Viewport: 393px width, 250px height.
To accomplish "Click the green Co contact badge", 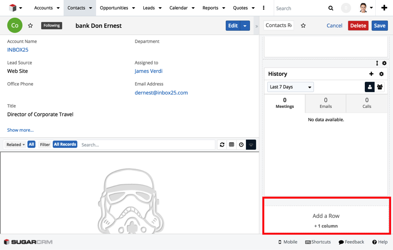I will 15,25.
